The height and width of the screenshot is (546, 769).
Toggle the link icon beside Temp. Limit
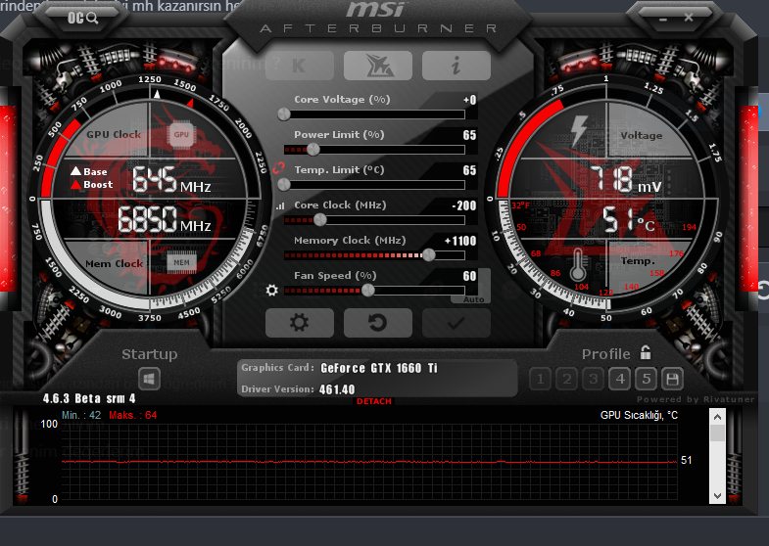point(278,168)
